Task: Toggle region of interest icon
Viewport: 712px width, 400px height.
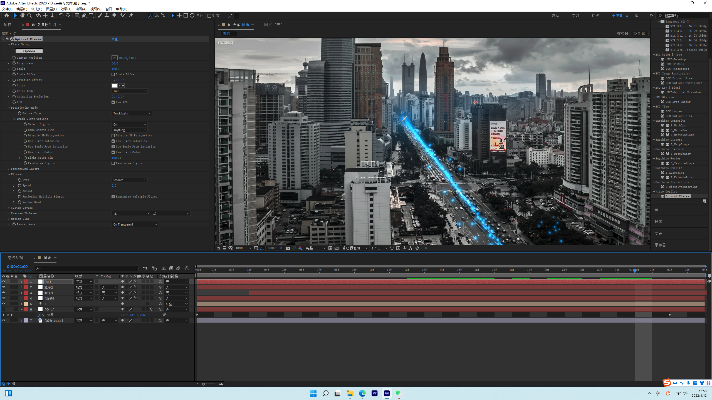Action: pyautogui.click(x=330, y=248)
